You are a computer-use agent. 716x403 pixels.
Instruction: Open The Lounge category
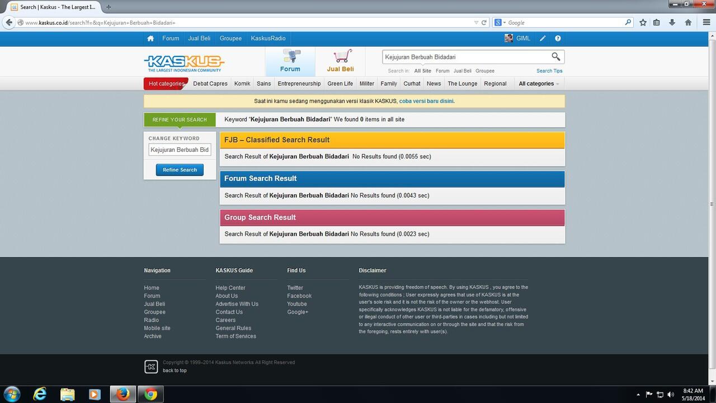[463, 83]
